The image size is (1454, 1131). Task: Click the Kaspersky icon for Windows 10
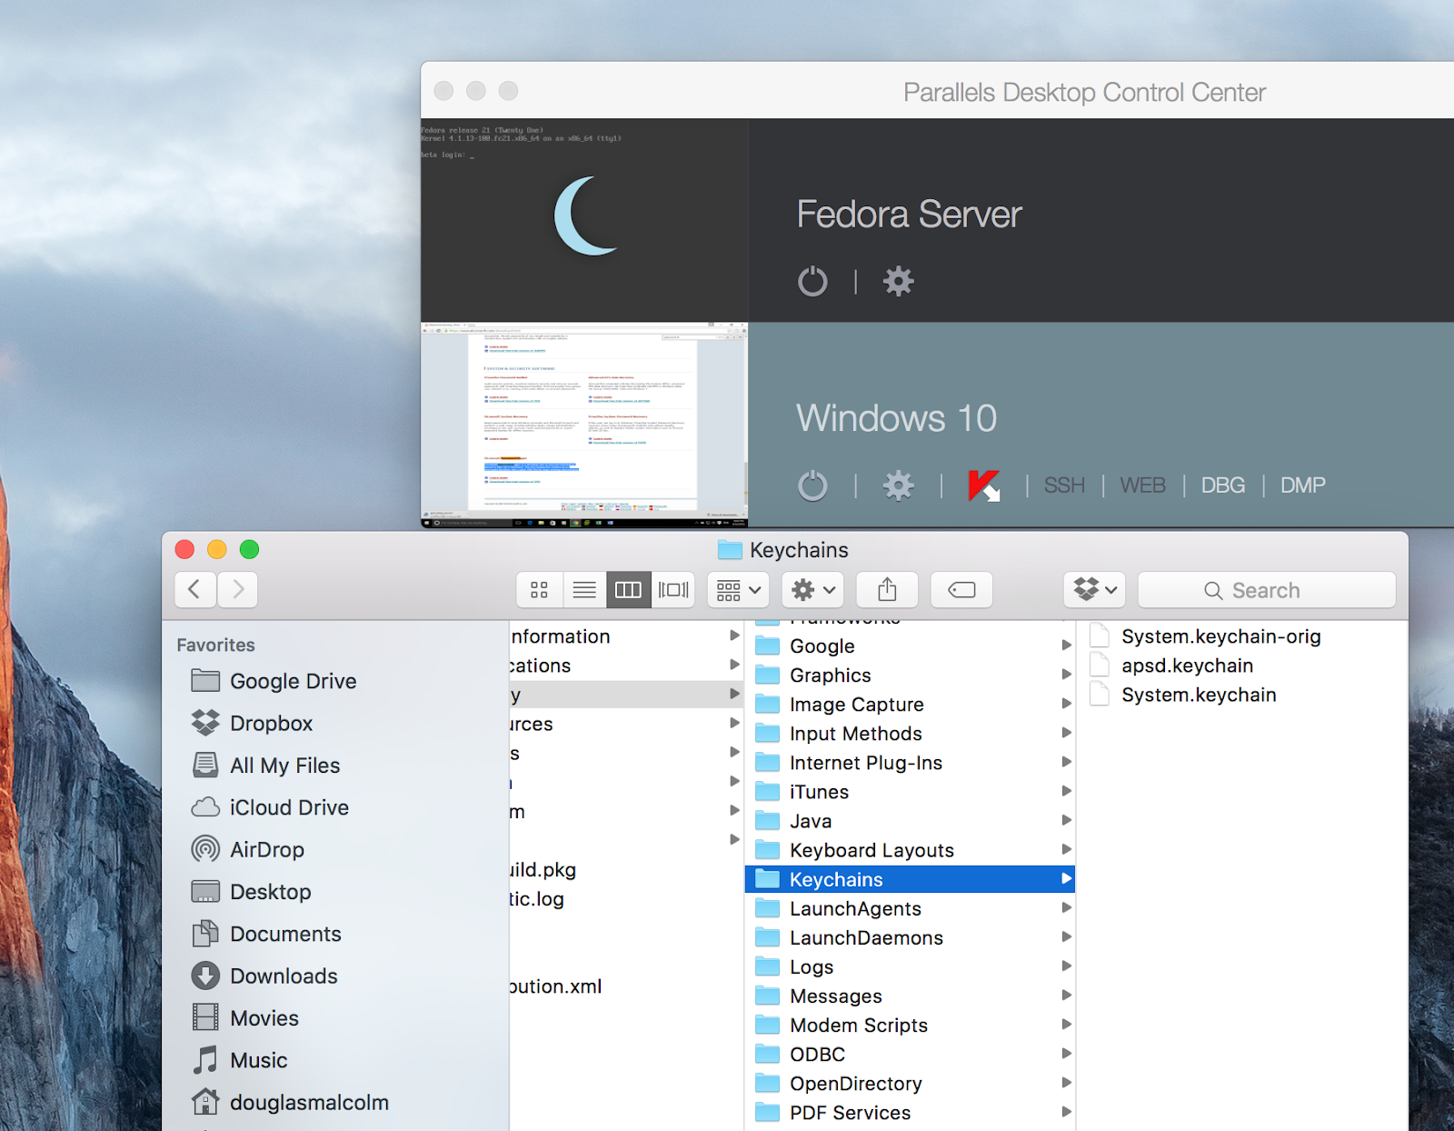point(984,485)
